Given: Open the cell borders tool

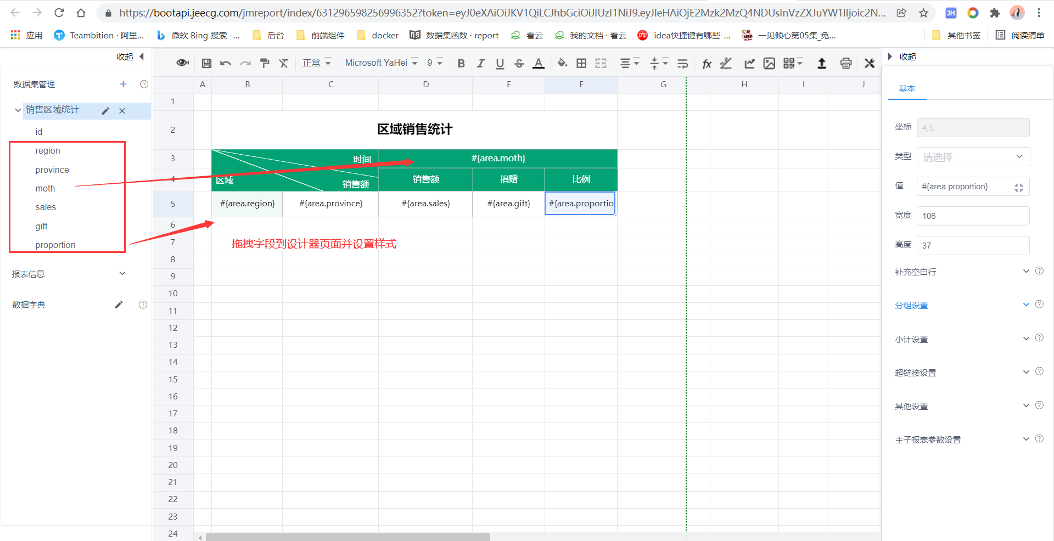Looking at the screenshot, I should tap(581, 63).
